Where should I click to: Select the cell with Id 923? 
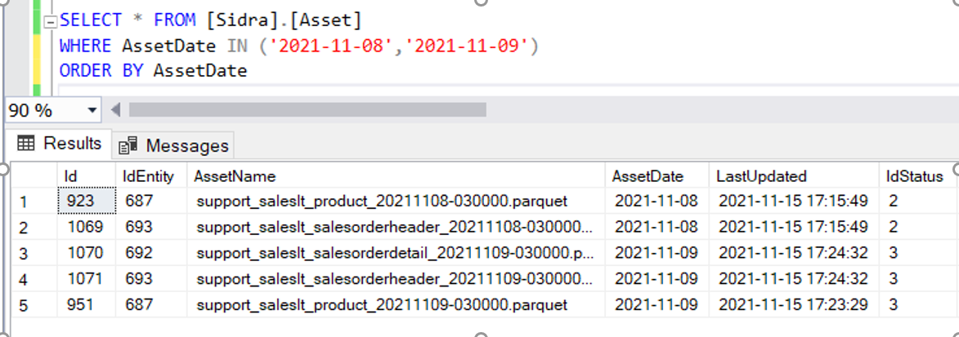click(82, 201)
